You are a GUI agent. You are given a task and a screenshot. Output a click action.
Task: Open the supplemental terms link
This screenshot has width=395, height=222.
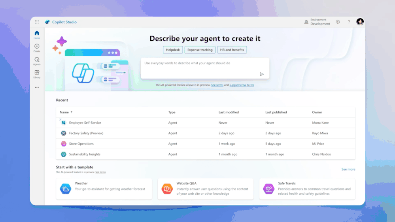tap(242, 85)
